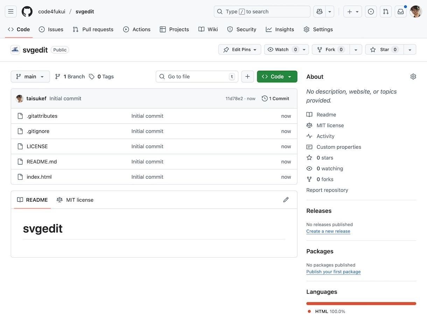Switch to the Settings tab
The image size is (427, 321).
pyautogui.click(x=318, y=29)
